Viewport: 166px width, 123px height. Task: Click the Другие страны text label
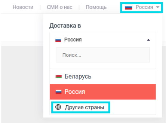click(x=84, y=107)
